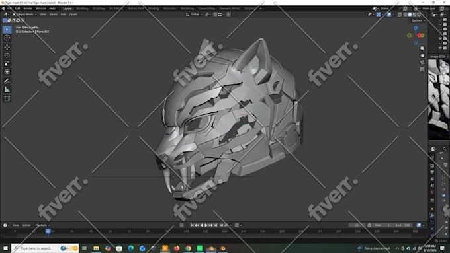Enable wireframe viewport shading
Screen dimensions: 450x253
405,14
